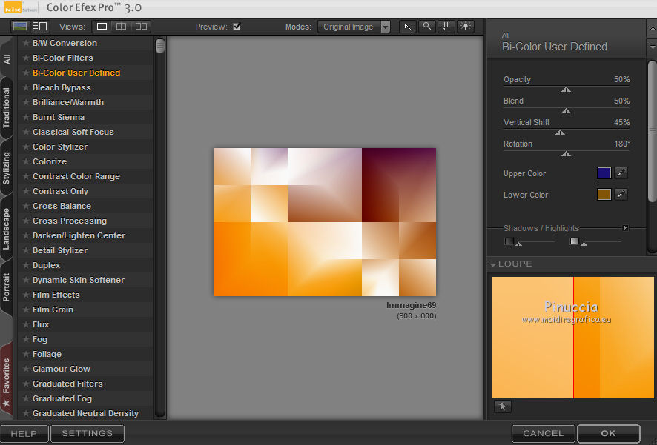Screen dimensions: 657x445
Task: Select the single image view icon
Action: (102, 27)
